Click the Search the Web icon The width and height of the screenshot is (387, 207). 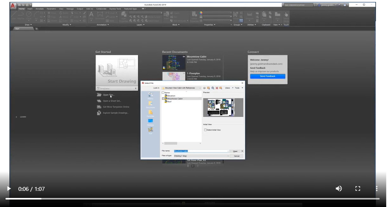pyautogui.click(x=213, y=88)
